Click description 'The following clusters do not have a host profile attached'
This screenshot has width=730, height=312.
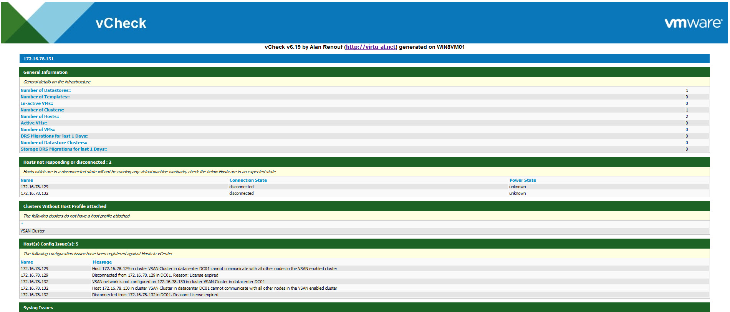click(x=76, y=216)
